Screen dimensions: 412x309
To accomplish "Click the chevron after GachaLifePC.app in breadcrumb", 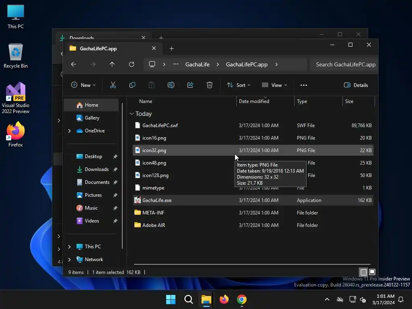I will (x=276, y=64).
